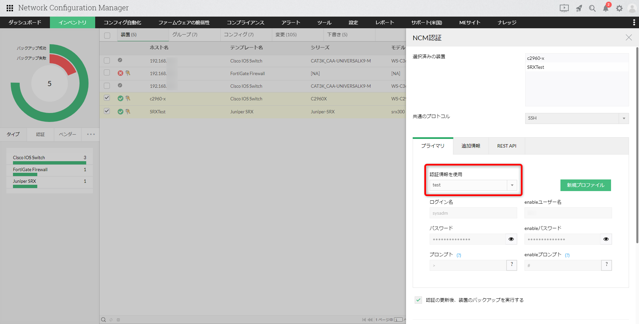Open the (?) help link next to enableプロンプト label

tap(567, 255)
